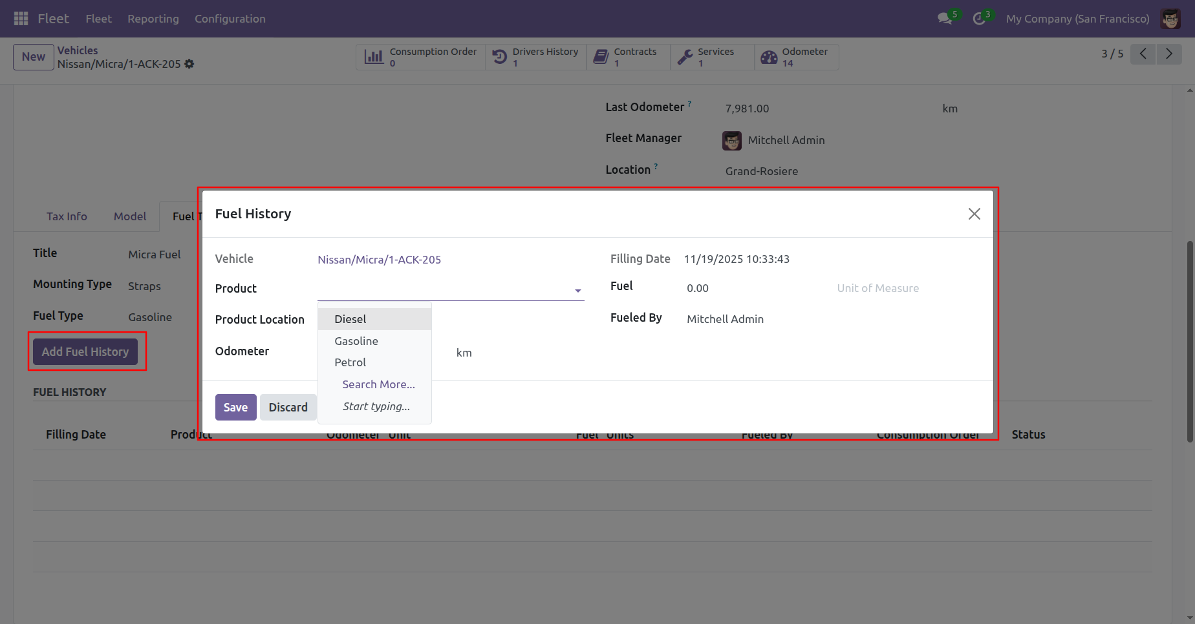Open the Nissan/Micra/1-ACK-205 vehicle link
This screenshot has width=1195, height=624.
click(380, 260)
